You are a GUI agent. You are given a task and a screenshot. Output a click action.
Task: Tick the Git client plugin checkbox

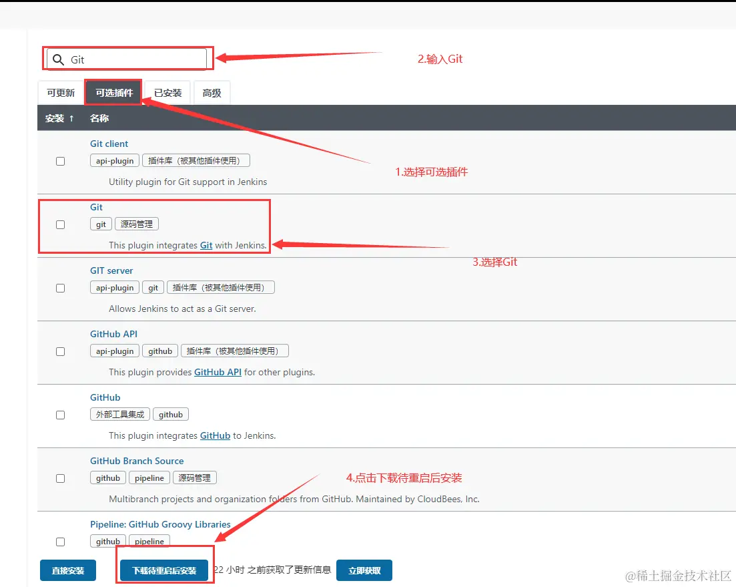click(x=61, y=161)
